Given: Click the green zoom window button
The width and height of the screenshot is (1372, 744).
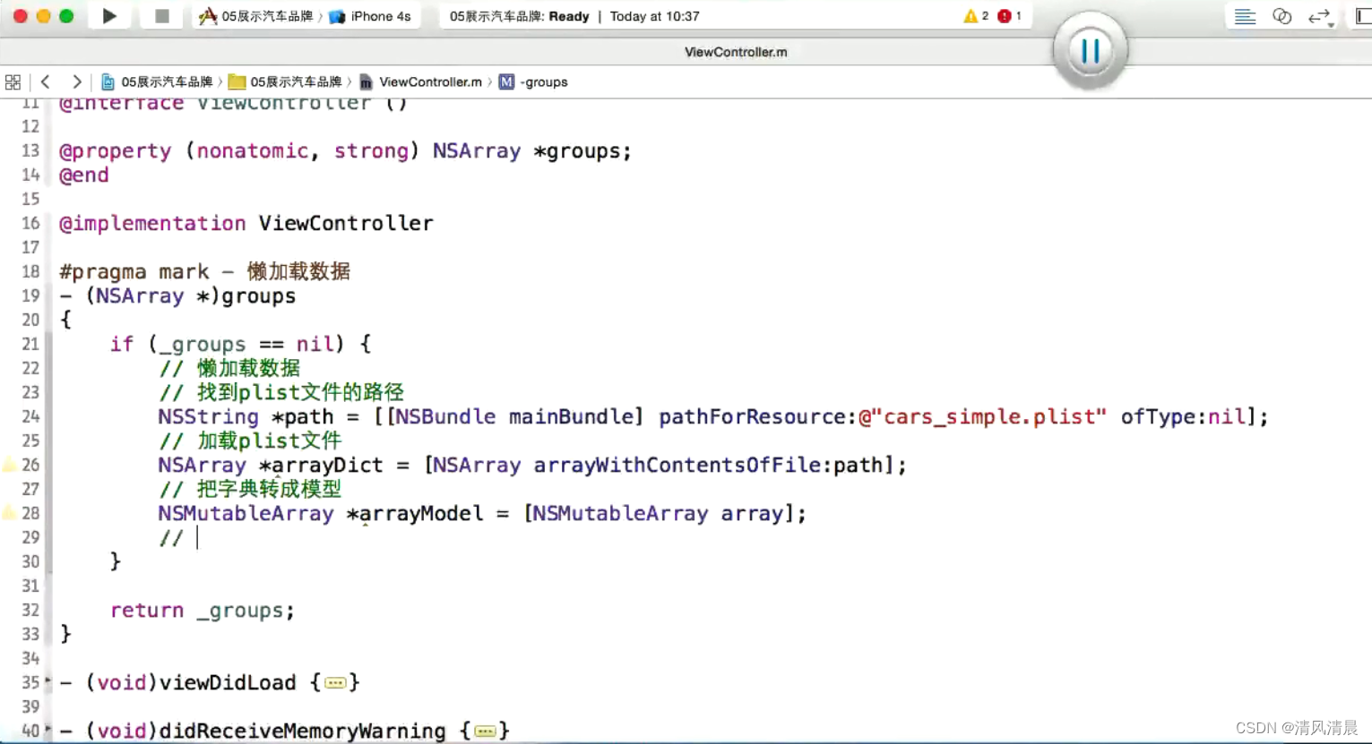Looking at the screenshot, I should (x=66, y=16).
